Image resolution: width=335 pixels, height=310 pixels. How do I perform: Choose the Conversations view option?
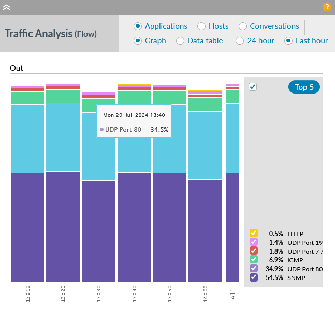(x=242, y=26)
